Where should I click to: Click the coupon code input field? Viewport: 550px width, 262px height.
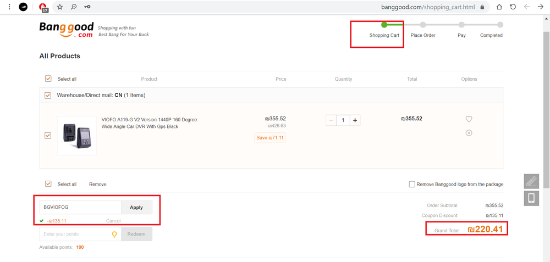pos(80,208)
